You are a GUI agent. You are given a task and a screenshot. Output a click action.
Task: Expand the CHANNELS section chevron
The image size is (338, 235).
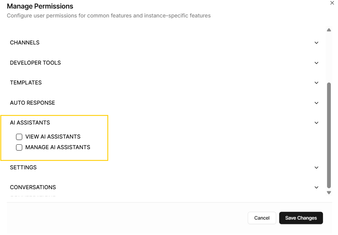tap(316, 43)
